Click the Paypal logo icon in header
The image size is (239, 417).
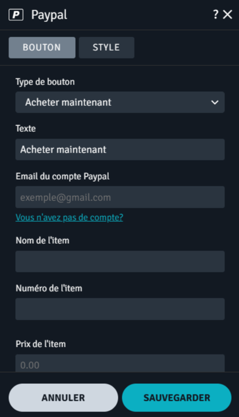pyautogui.click(x=16, y=15)
